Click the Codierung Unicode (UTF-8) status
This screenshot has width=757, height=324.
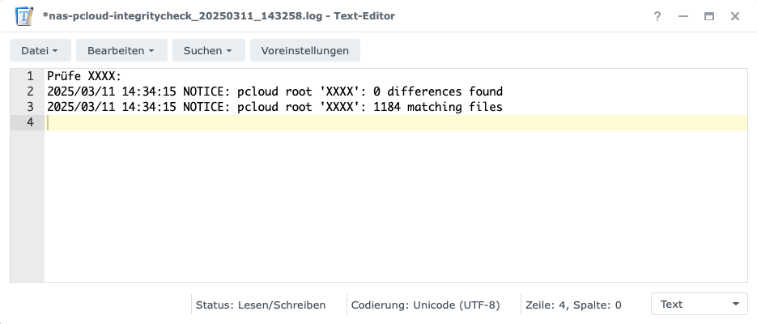click(x=425, y=305)
